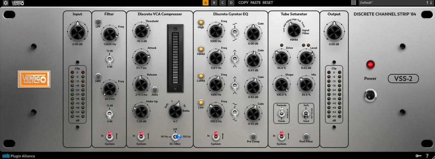The height and width of the screenshot is (159, 435).
Task: Enable the Post Filter button
Action: pos(306,136)
